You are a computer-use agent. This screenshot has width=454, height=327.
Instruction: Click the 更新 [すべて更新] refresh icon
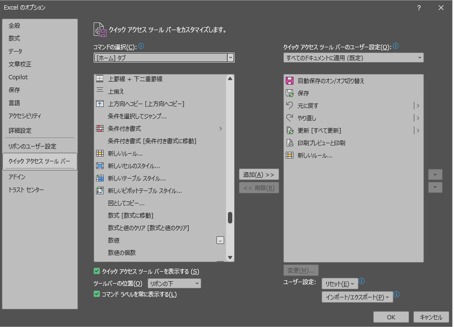[x=290, y=130]
